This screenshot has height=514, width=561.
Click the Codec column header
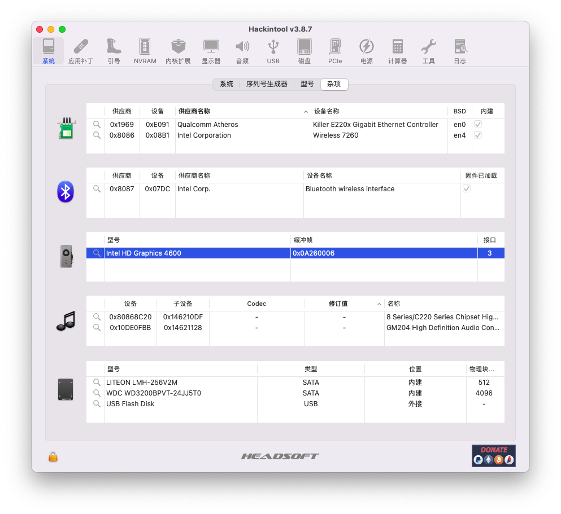point(256,304)
